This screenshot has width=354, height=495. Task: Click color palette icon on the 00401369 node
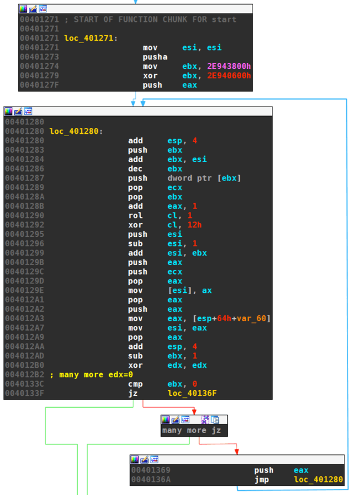pyautogui.click(x=135, y=459)
